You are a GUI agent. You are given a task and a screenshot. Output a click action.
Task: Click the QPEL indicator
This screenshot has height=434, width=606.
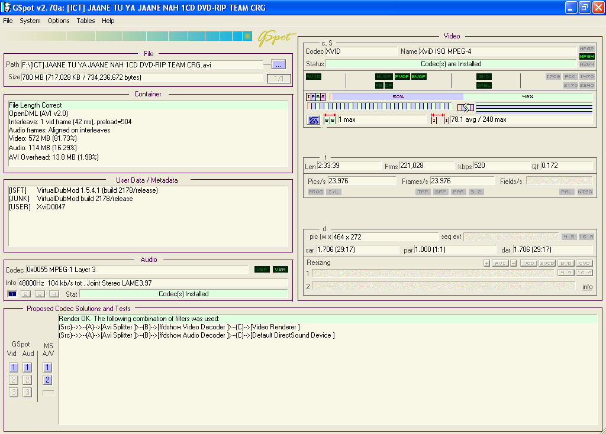point(484,85)
